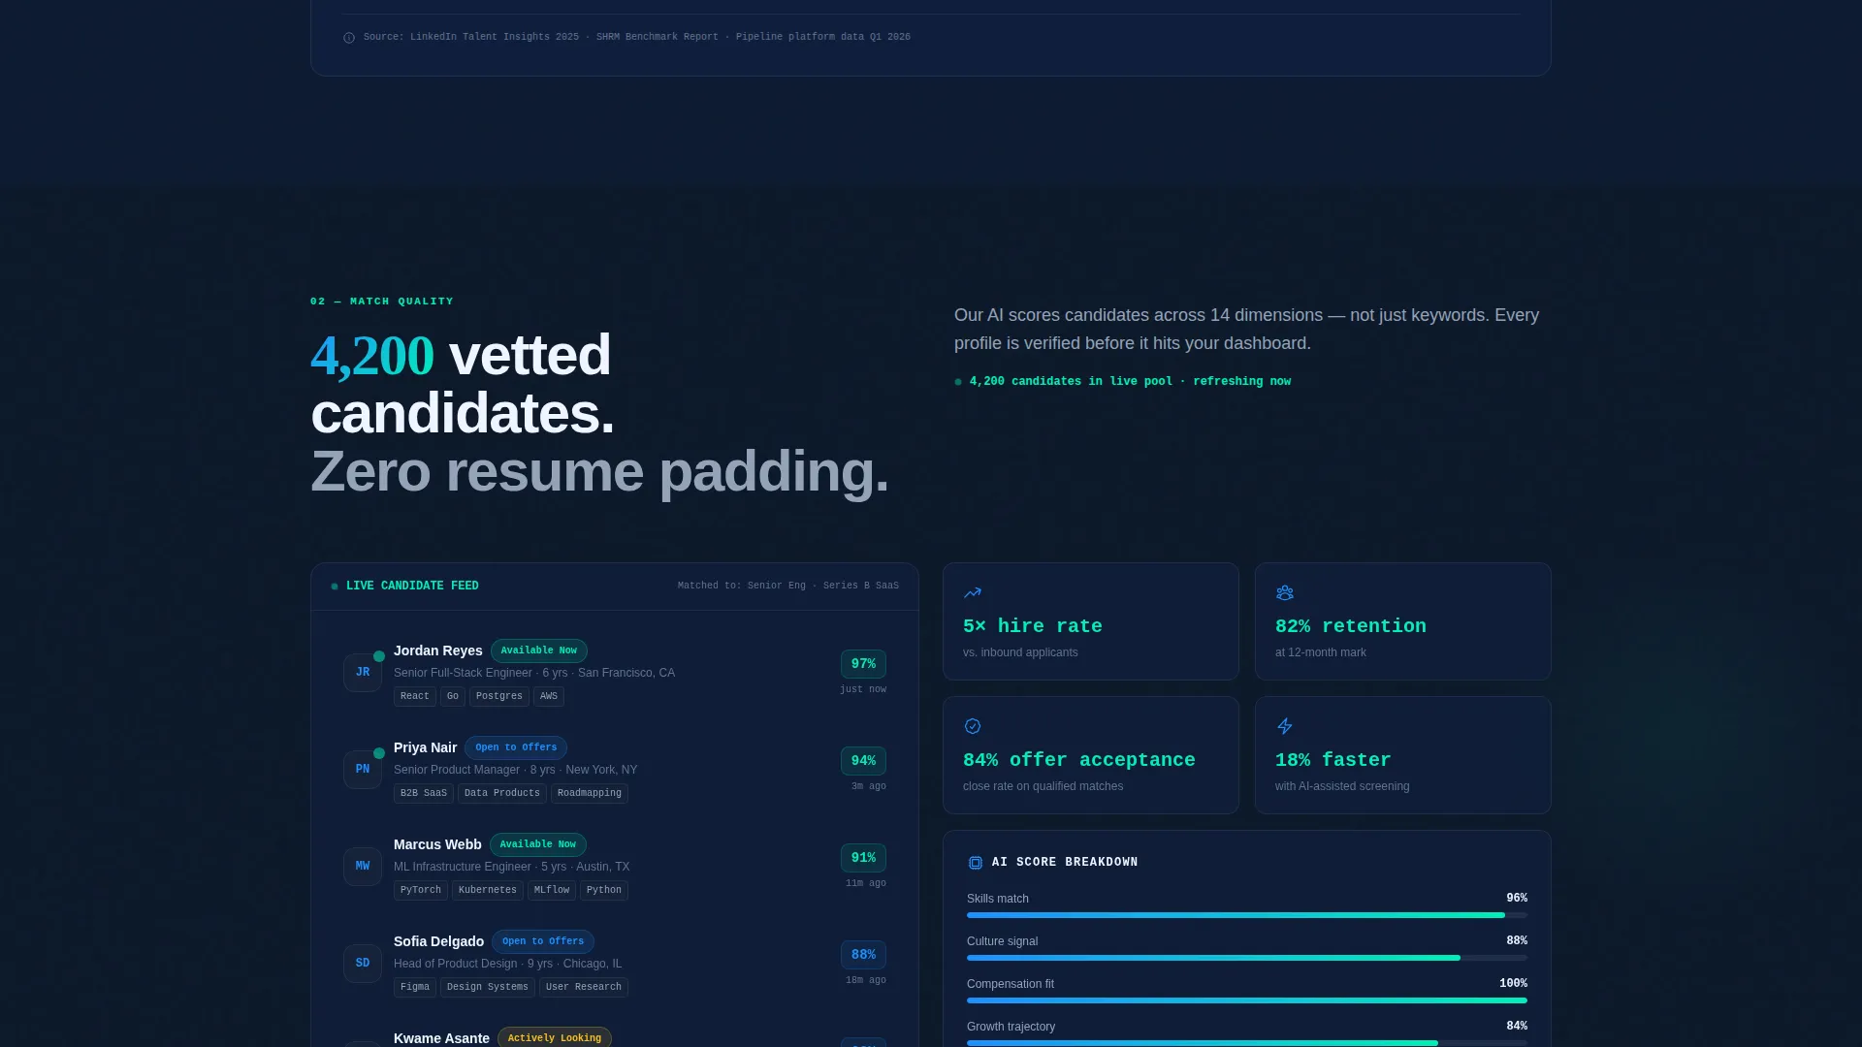Click the Culture signal progress bar
Image resolution: width=1862 pixels, height=1047 pixels.
coord(1247,958)
